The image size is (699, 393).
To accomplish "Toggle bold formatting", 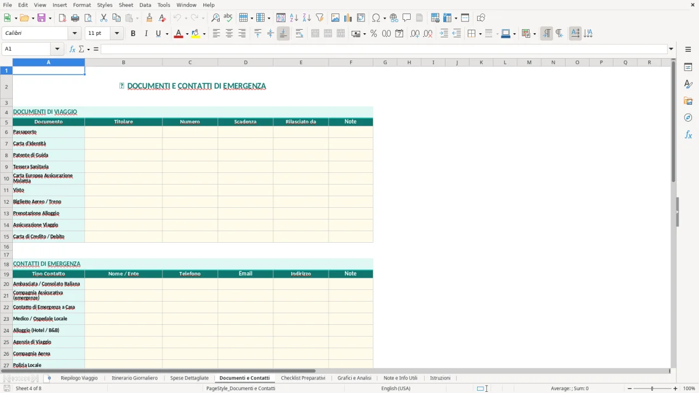I will point(133,34).
